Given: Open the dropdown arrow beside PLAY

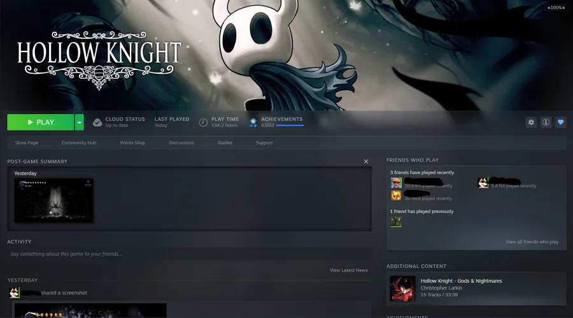Looking at the screenshot, I should point(80,122).
